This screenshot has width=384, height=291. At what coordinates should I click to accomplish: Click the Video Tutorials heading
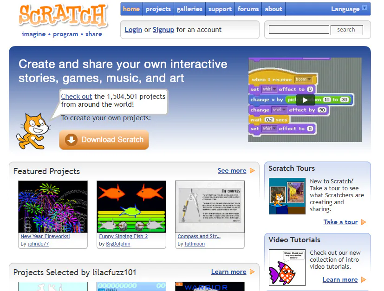pyautogui.click(x=294, y=239)
